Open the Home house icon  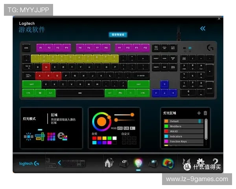pos(109,163)
